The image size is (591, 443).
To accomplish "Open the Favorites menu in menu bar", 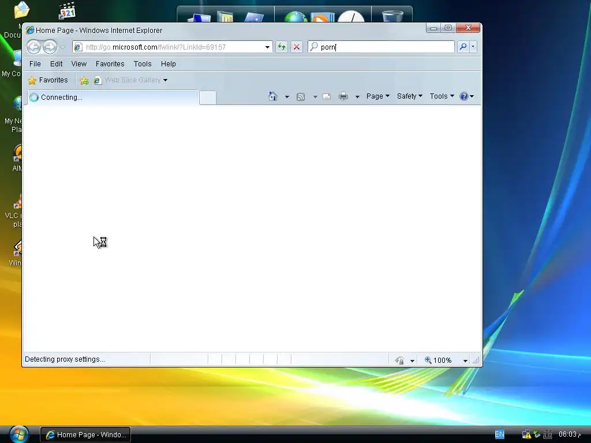I will (x=110, y=63).
